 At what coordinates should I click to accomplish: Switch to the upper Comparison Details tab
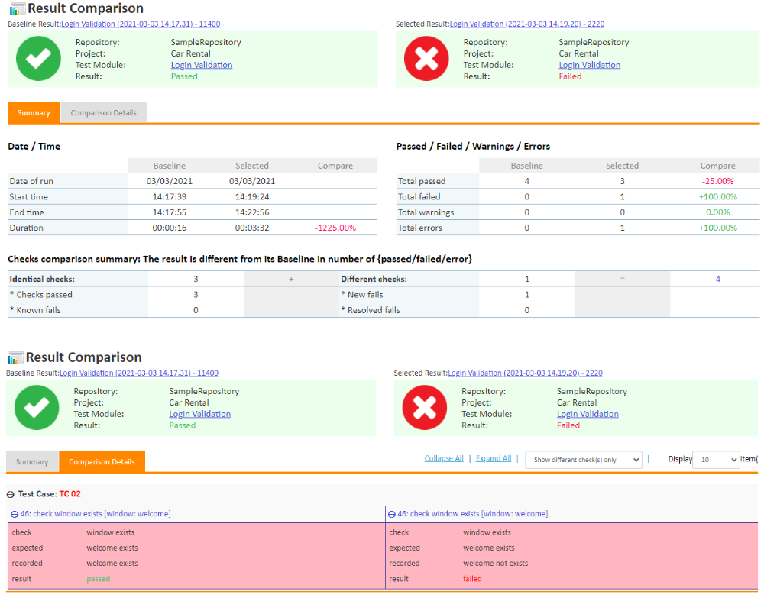(x=103, y=112)
